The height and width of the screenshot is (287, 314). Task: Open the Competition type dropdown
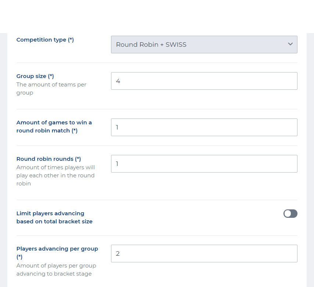pos(204,45)
